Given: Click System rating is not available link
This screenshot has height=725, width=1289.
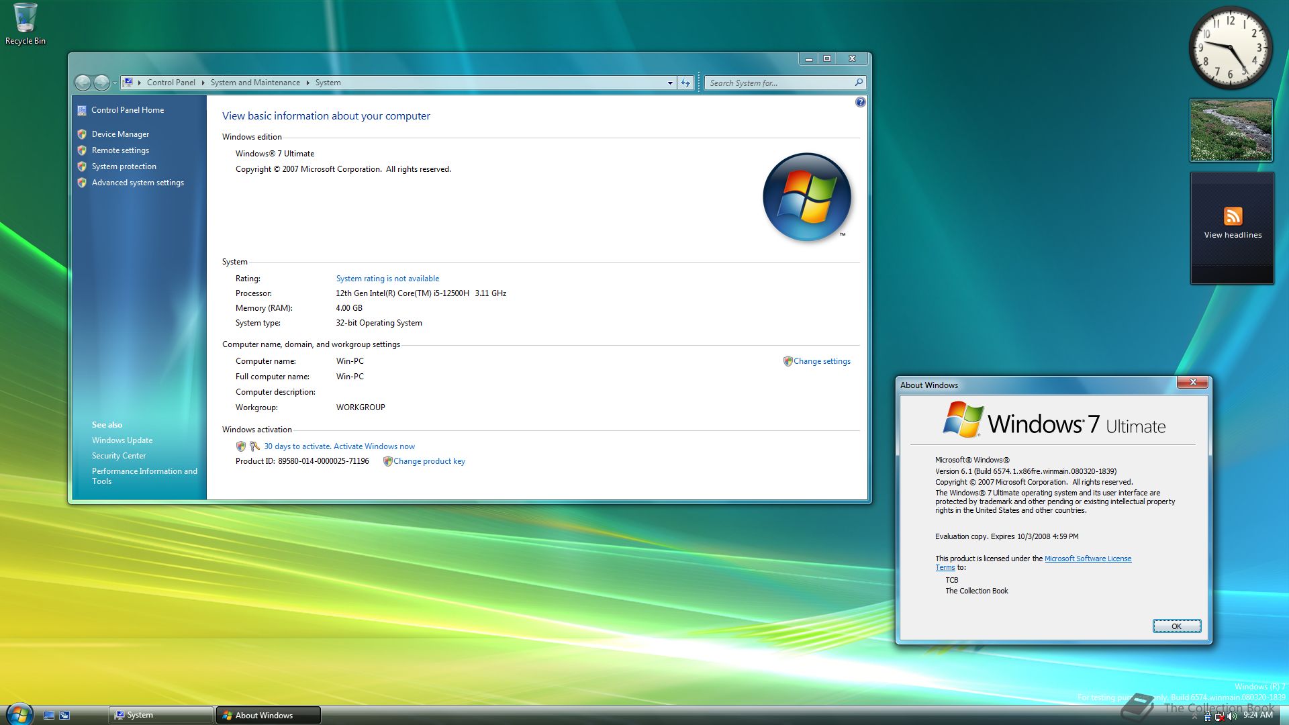Looking at the screenshot, I should pyautogui.click(x=387, y=279).
